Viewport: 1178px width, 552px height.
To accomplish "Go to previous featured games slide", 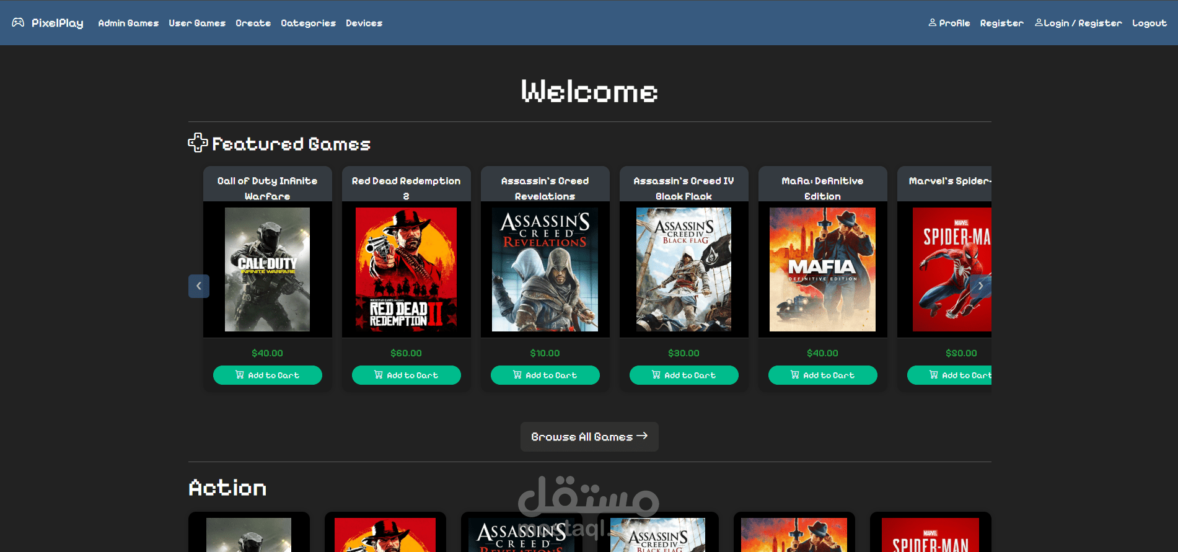I will 199,286.
